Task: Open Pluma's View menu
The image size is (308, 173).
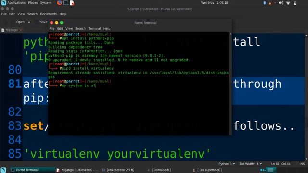Action: coord(21,14)
